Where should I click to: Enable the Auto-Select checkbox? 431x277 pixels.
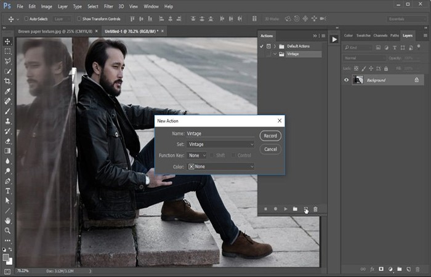tap(26, 18)
